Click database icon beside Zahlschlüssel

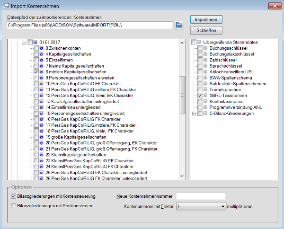pos(205,60)
